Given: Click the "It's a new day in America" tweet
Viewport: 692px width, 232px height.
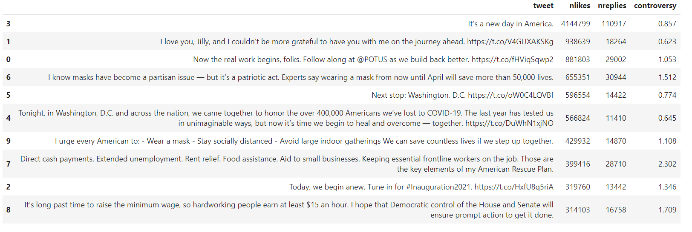Looking at the screenshot, I should point(510,24).
